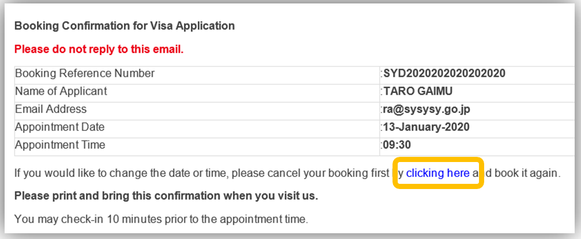581x239 pixels.
Task: Click the red 'Please do not reply' warning
Action: pyautogui.click(x=99, y=49)
